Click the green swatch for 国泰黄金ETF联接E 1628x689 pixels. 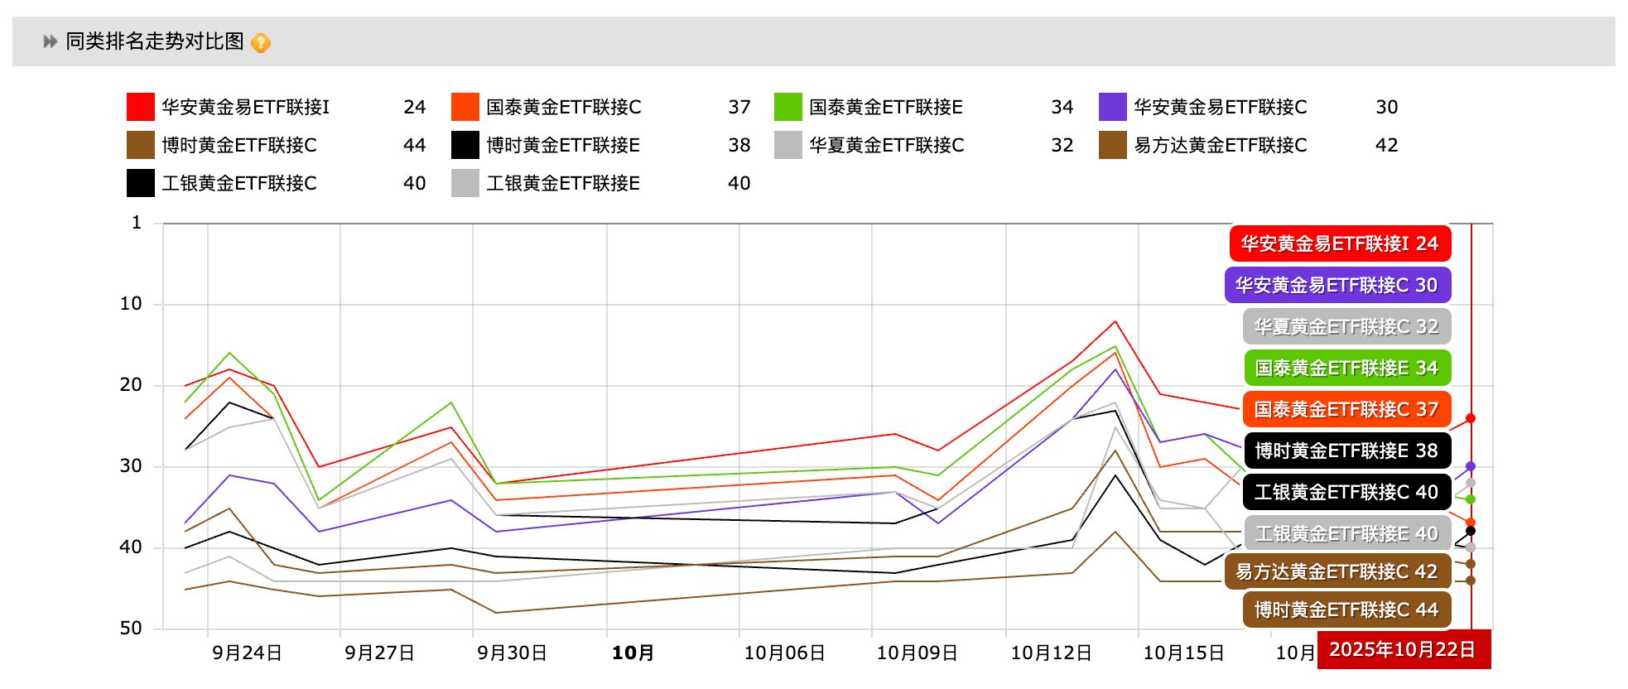pyautogui.click(x=788, y=107)
